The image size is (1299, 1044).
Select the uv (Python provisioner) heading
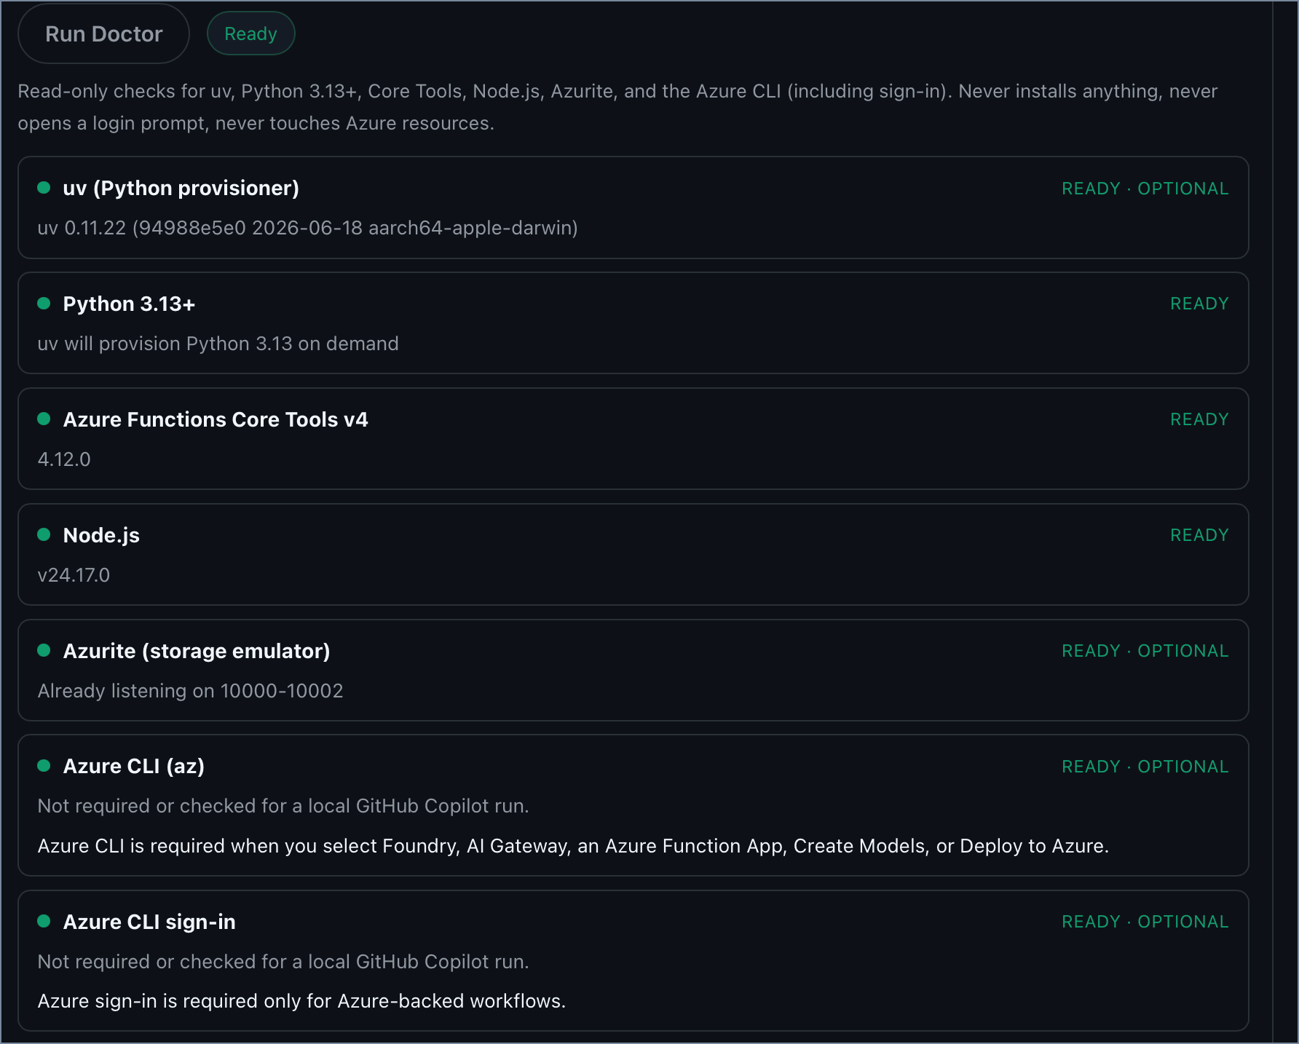point(181,188)
